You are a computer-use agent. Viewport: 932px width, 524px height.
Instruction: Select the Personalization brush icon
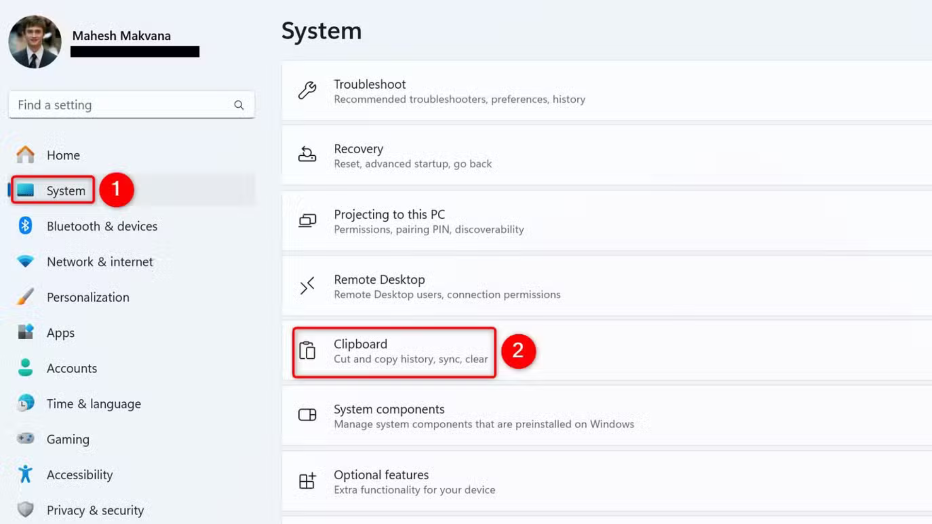25,297
